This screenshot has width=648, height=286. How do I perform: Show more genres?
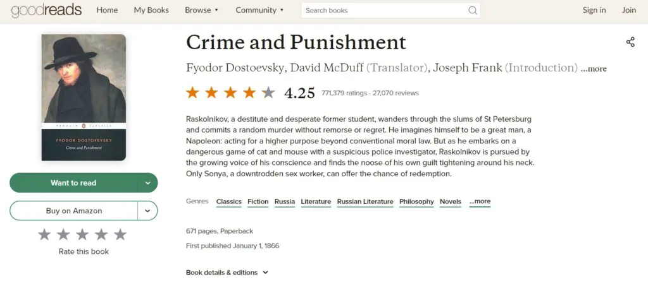tap(480, 201)
